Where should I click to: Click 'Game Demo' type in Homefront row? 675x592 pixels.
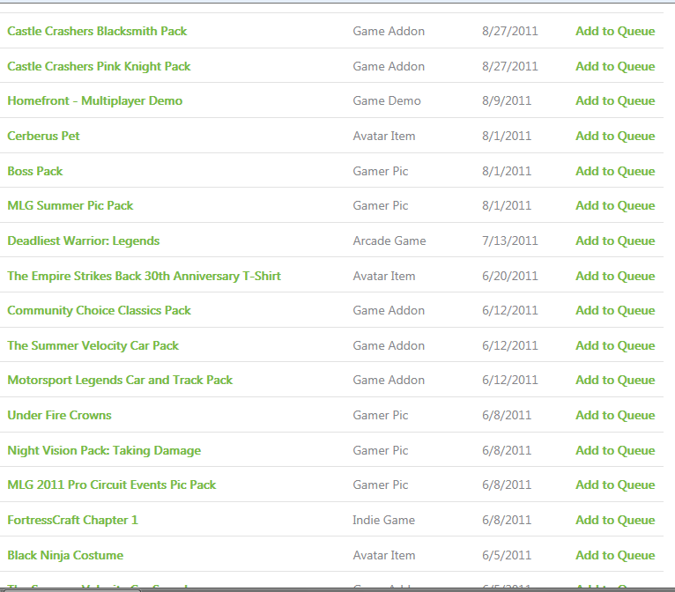click(387, 101)
